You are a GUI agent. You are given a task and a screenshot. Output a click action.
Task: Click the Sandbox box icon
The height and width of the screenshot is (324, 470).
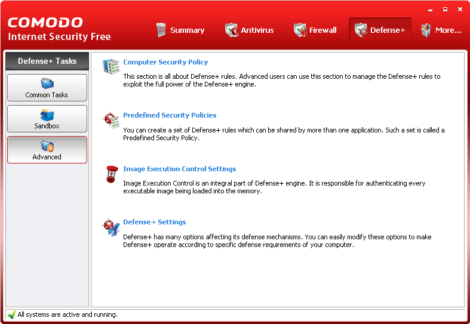(47, 115)
